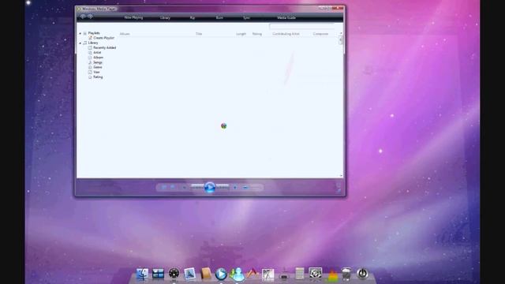Open the Calculator icon in the dock
The image size is (505, 284).
300,274
